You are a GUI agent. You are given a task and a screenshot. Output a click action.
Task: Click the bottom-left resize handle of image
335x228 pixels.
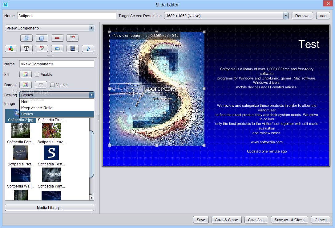(110, 145)
